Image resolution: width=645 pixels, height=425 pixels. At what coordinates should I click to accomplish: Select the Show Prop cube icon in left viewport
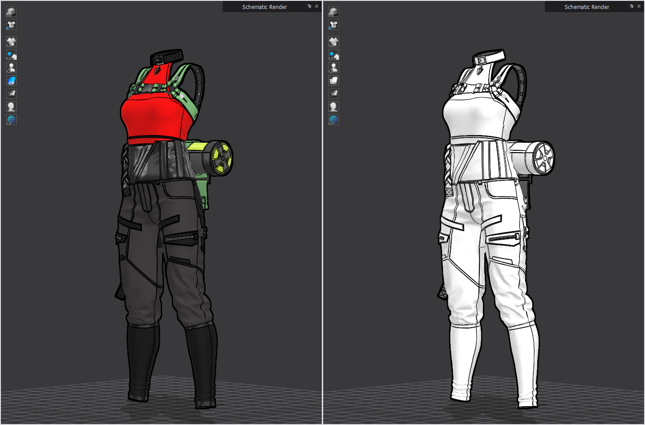(x=11, y=11)
